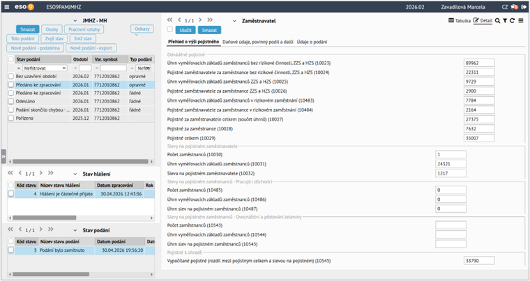Image resolution: width=530 pixels, height=281 pixels.
Task: Click the ESO9 logo
Action: [24, 7]
